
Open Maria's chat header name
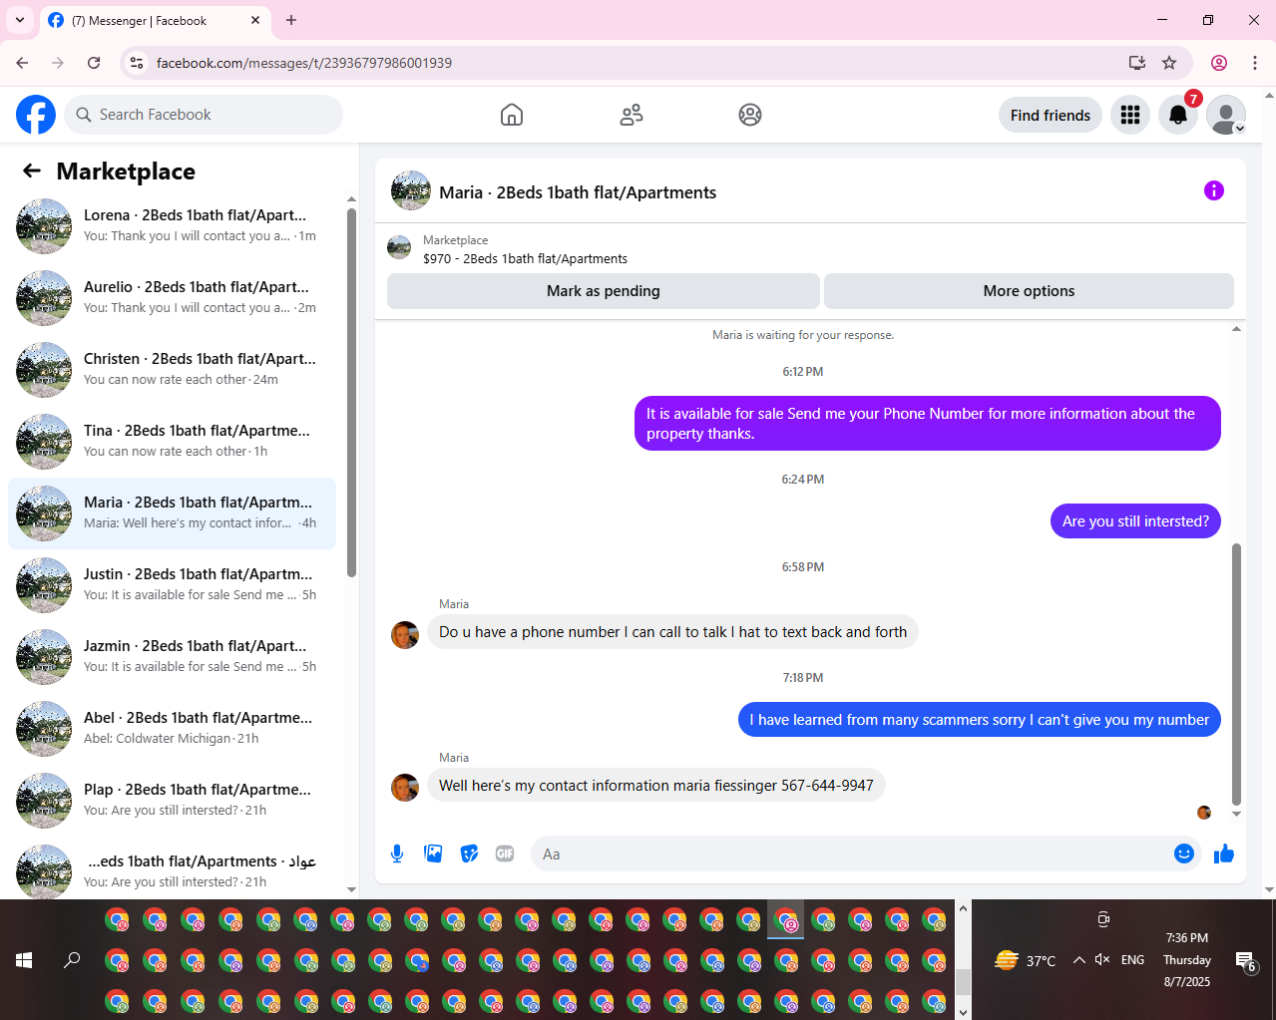click(x=578, y=192)
